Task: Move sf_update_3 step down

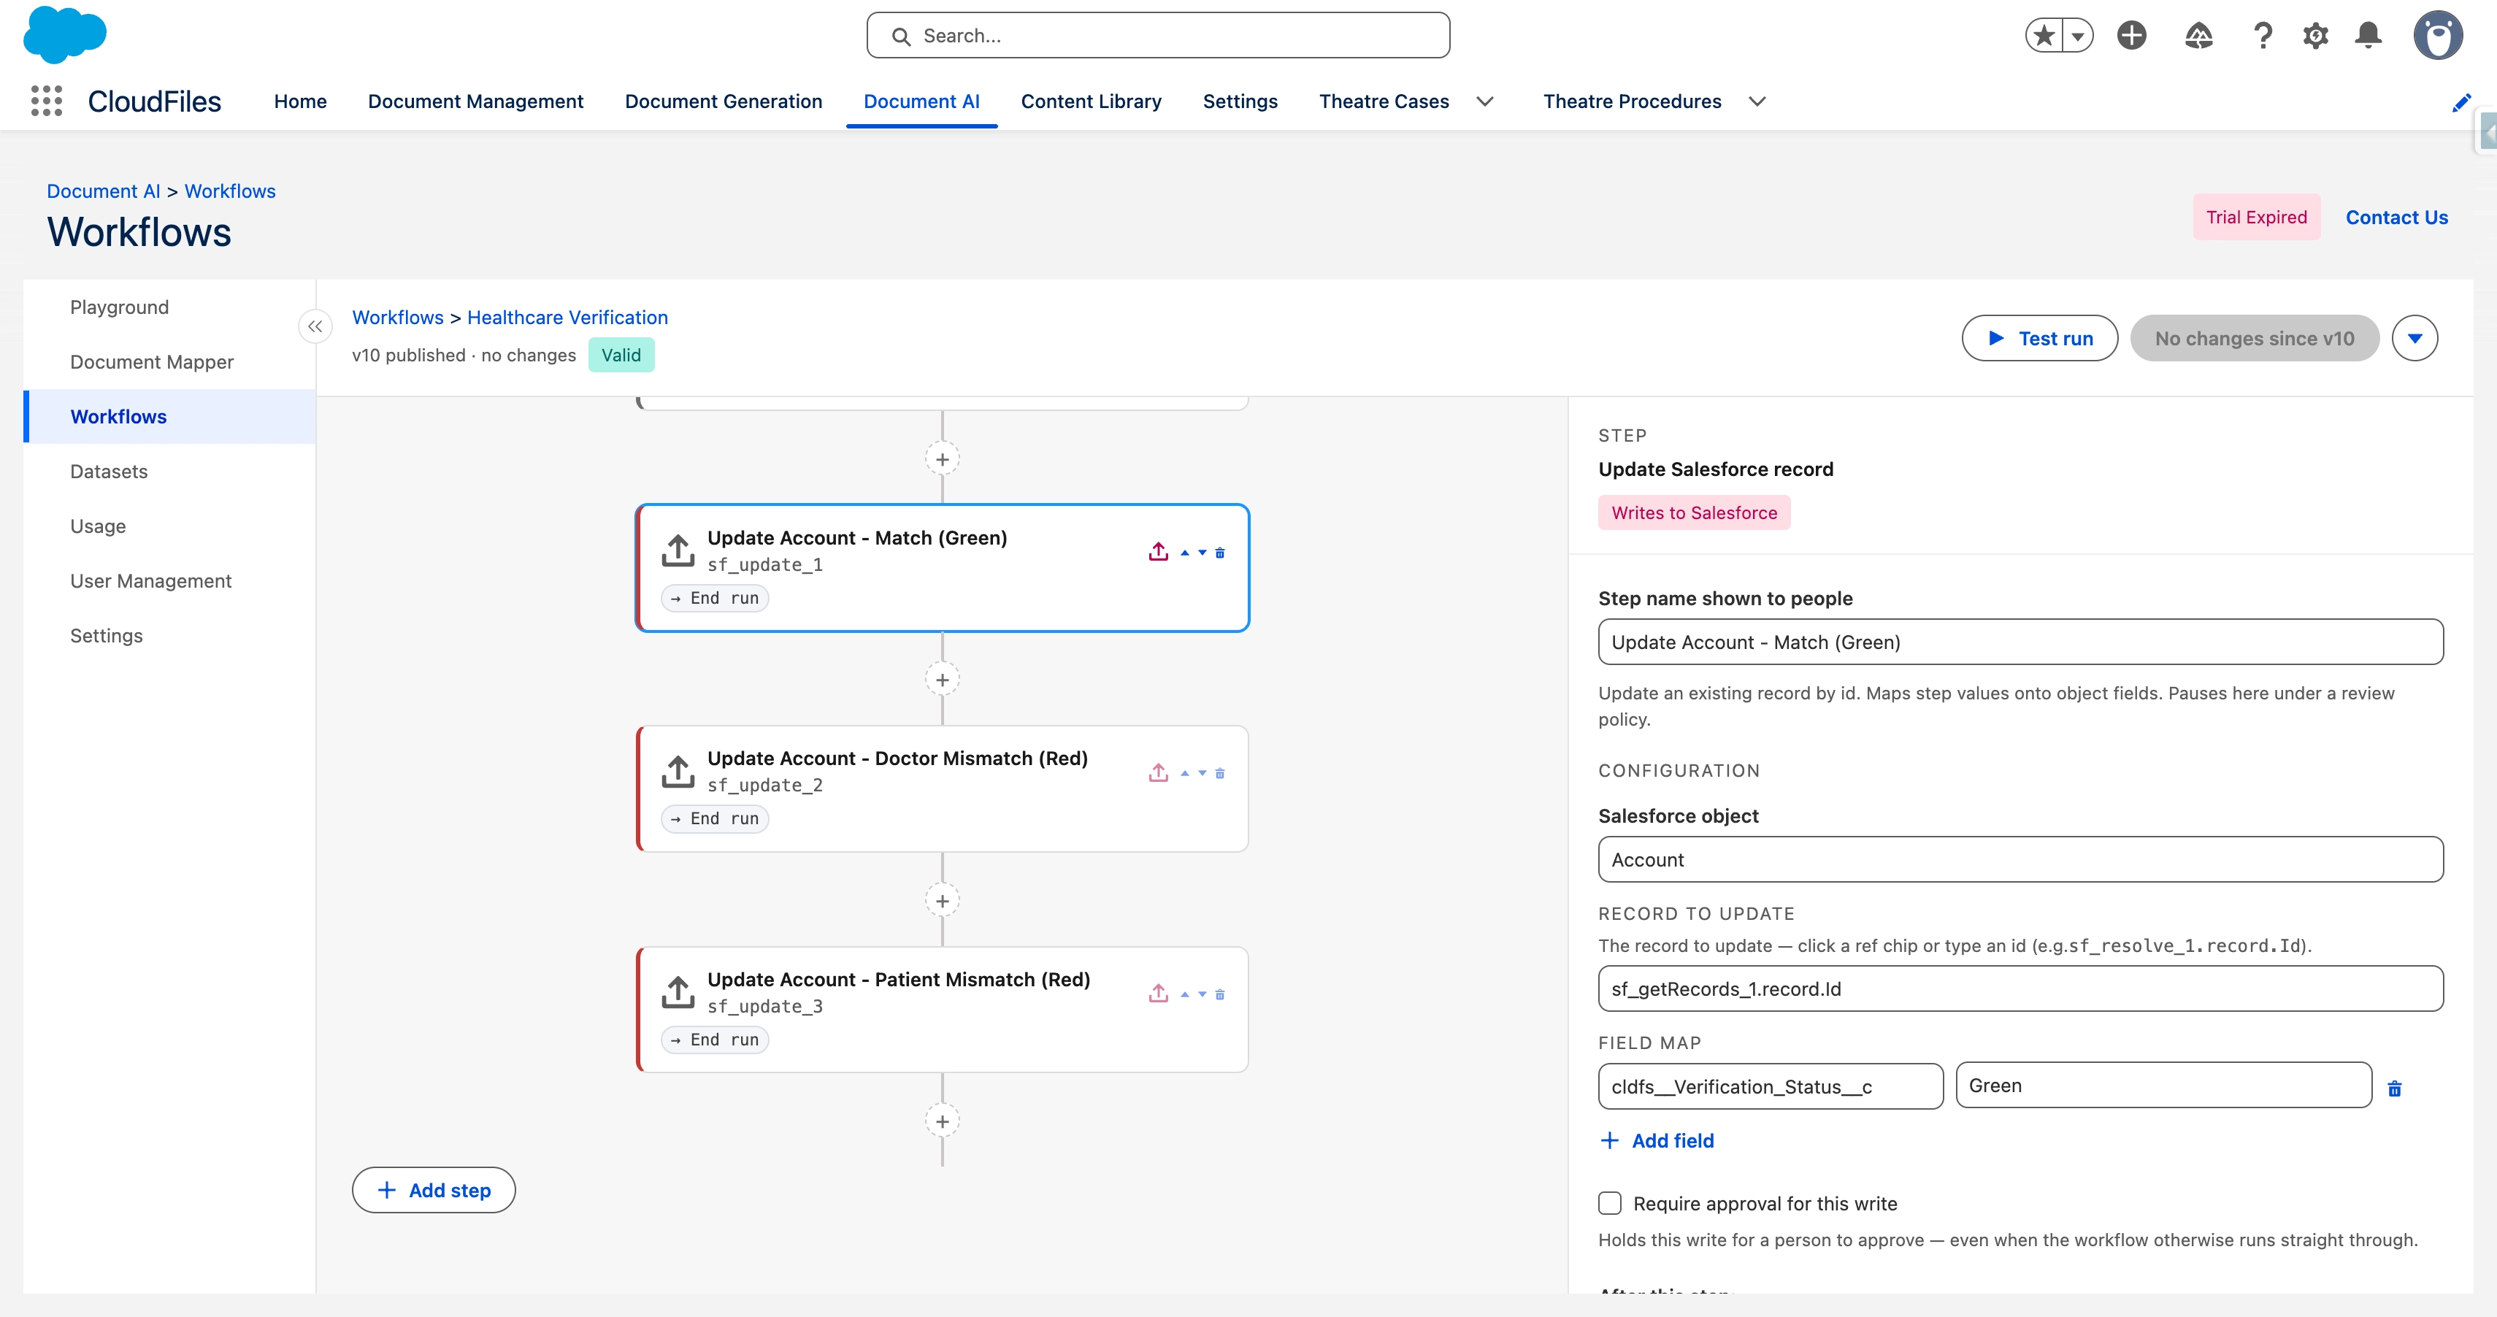Action: pos(1202,994)
